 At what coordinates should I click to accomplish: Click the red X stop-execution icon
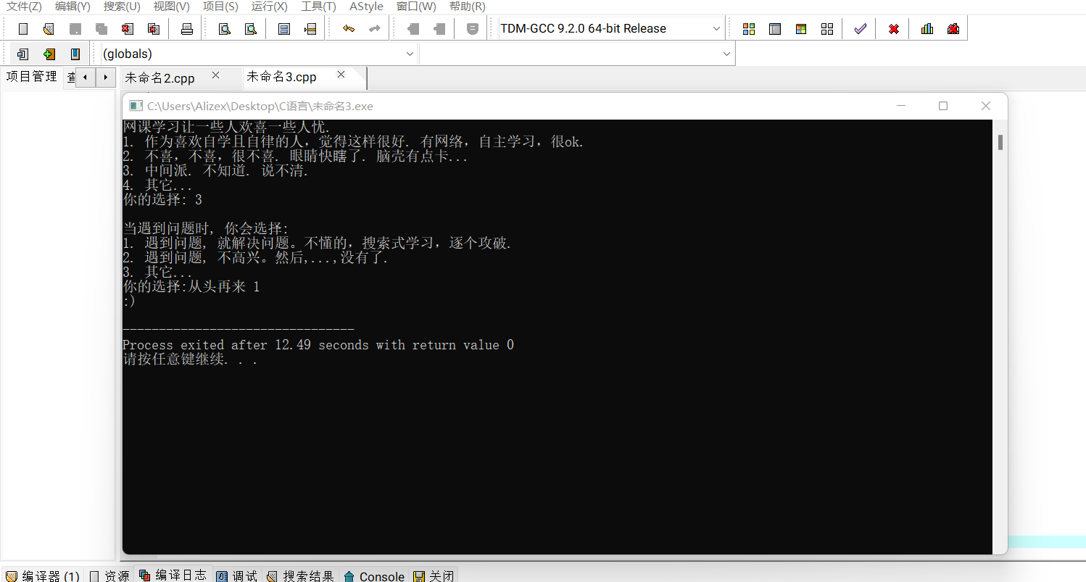(894, 29)
